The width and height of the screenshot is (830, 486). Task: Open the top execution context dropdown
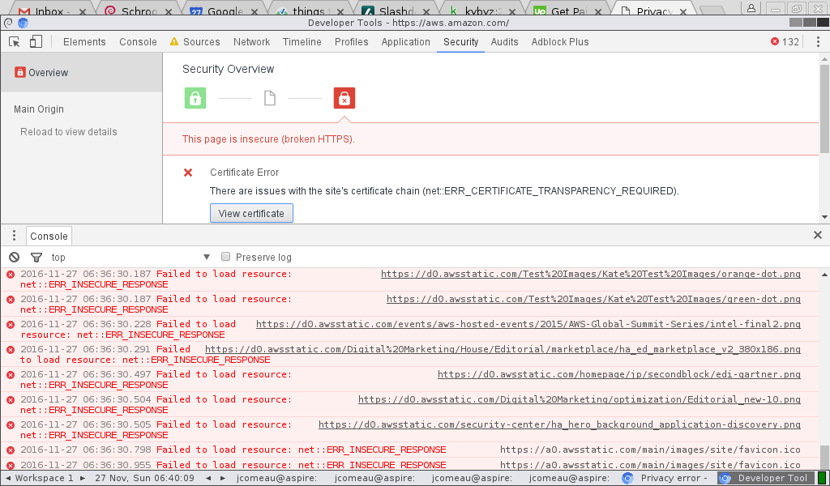point(130,258)
